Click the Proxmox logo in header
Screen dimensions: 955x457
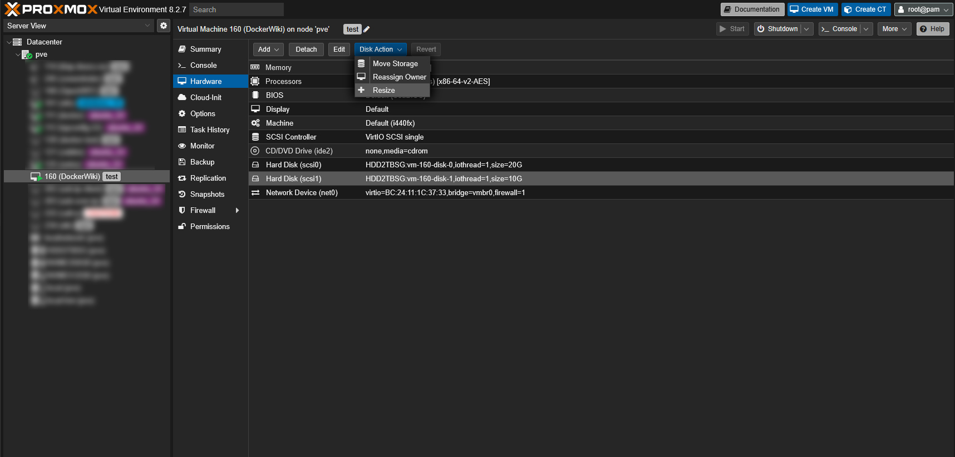point(51,9)
